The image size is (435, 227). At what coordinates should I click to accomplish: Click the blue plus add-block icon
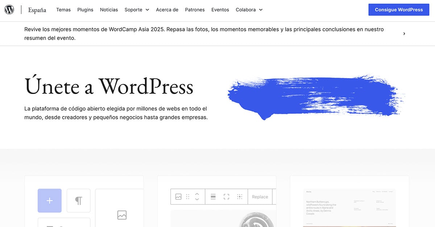pos(50,201)
